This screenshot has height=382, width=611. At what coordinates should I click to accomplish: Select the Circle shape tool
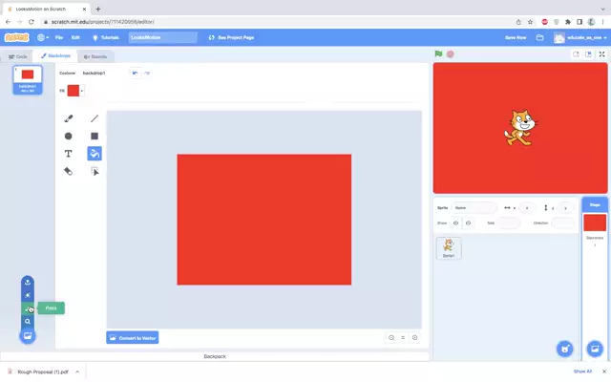[x=68, y=136]
